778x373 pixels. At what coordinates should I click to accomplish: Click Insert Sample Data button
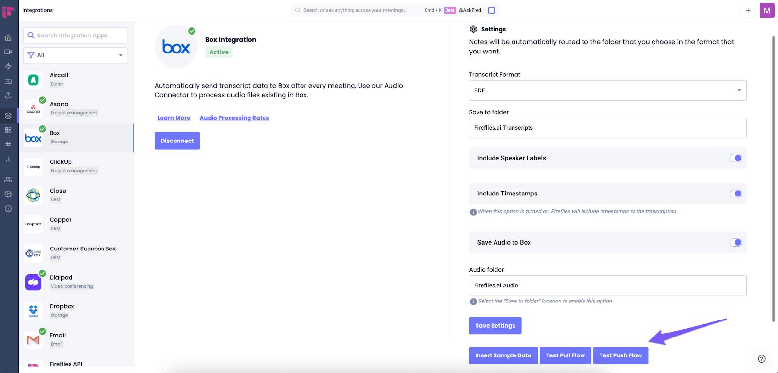pyautogui.click(x=503, y=355)
